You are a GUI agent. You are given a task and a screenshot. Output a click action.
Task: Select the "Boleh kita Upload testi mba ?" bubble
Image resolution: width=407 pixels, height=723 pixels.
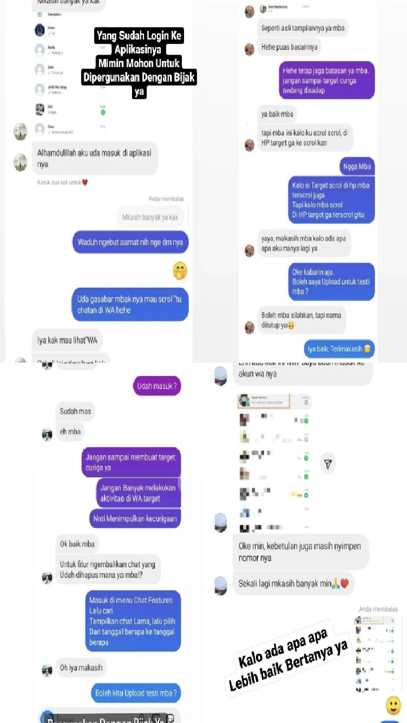click(135, 693)
